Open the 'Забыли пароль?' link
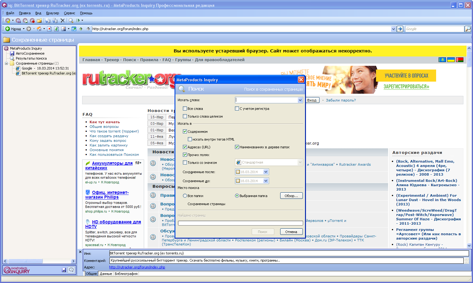 click(341, 100)
